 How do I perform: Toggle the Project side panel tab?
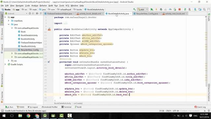pos(2,19)
